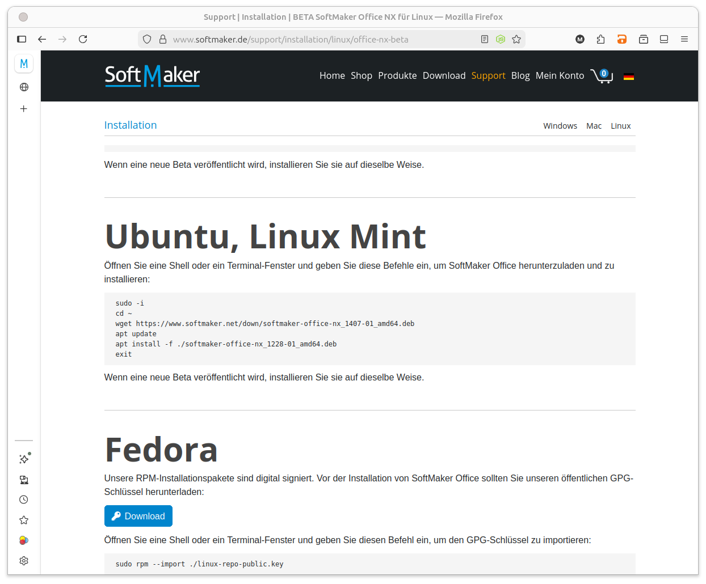
Task: Click the SoftMaker logo
Action: (x=152, y=76)
